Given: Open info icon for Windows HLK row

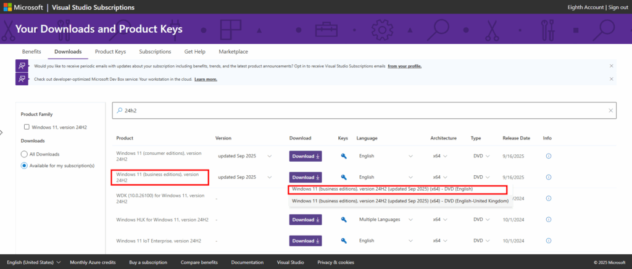Looking at the screenshot, I should point(548,220).
